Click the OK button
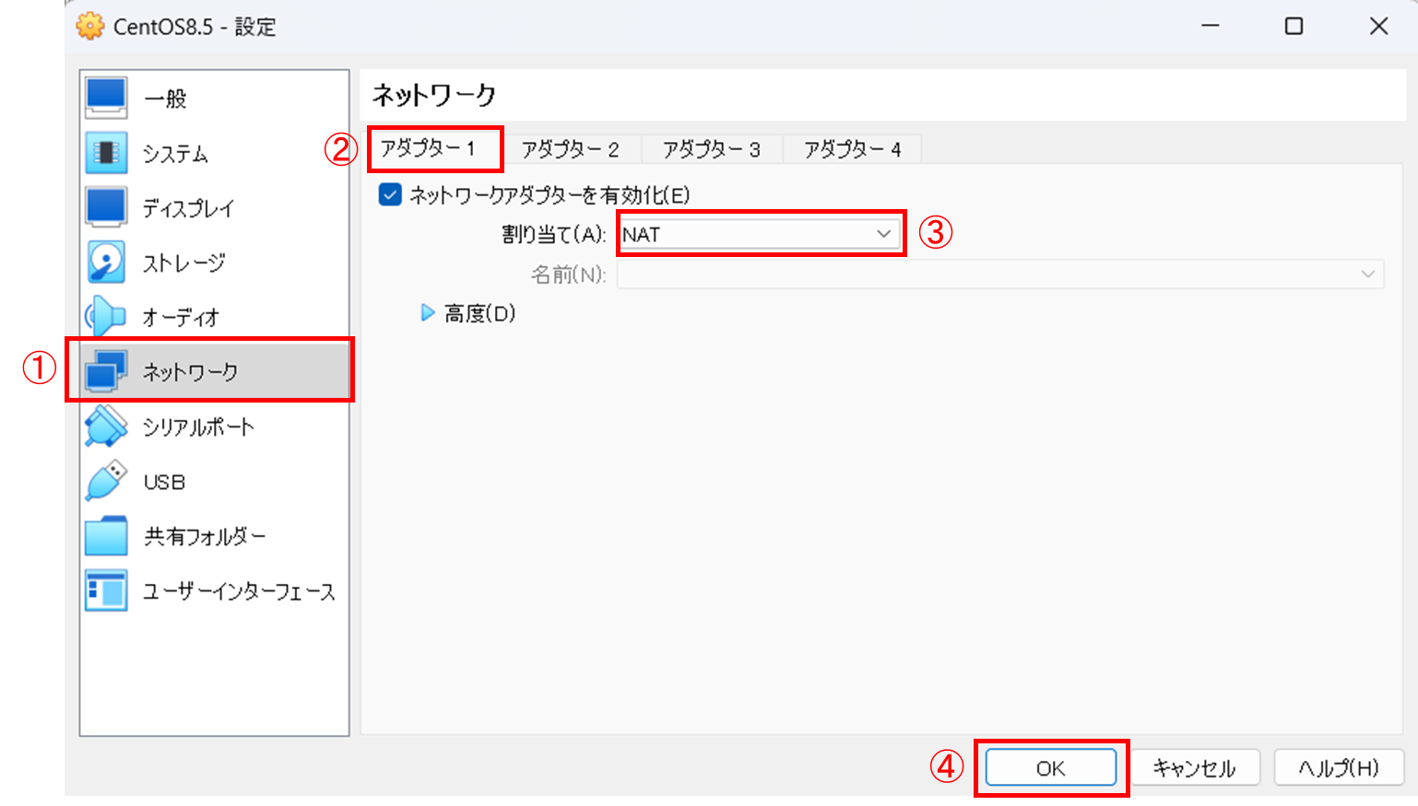 [1050, 767]
